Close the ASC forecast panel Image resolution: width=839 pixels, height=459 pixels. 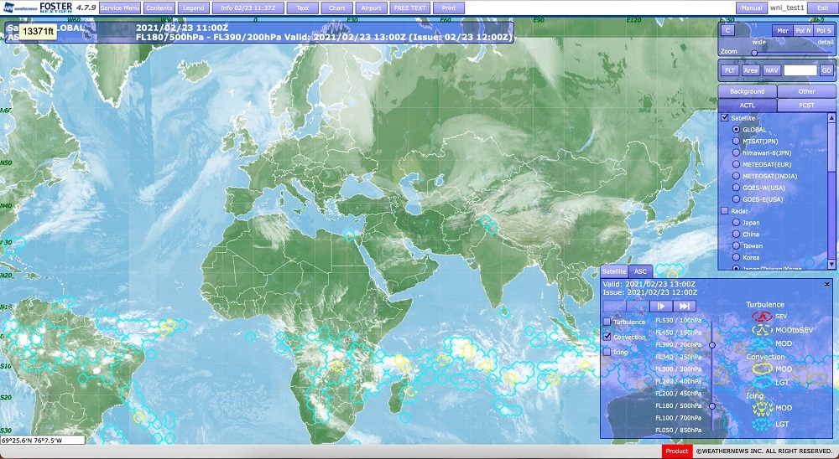[x=826, y=284]
